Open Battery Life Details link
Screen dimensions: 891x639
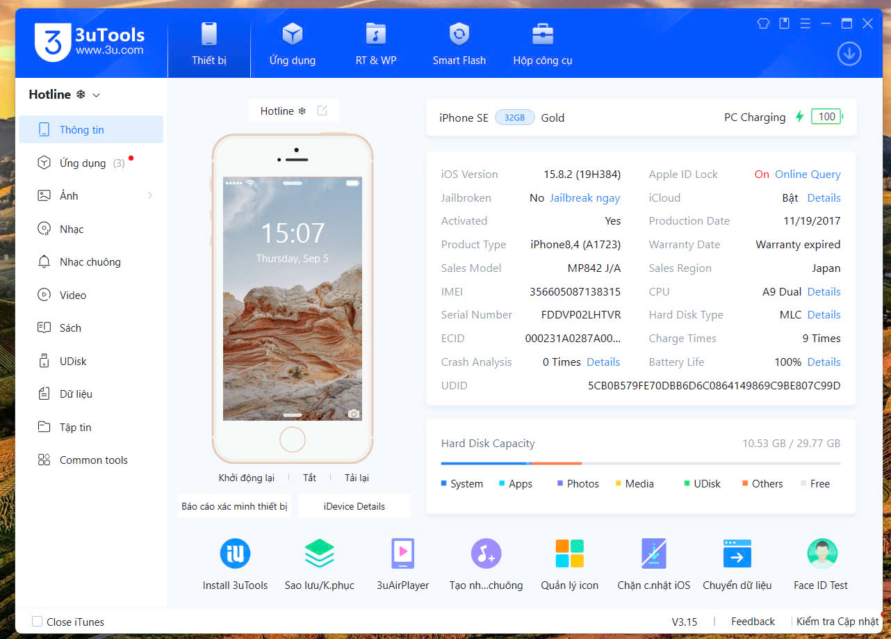tap(824, 362)
